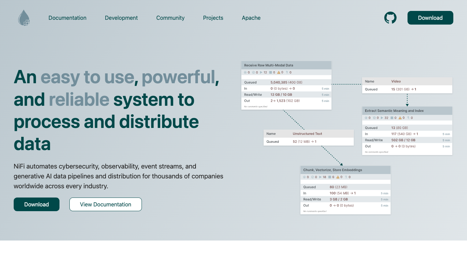
Task: Click the '13 (80 GB)' queued value
Action: coord(399,128)
